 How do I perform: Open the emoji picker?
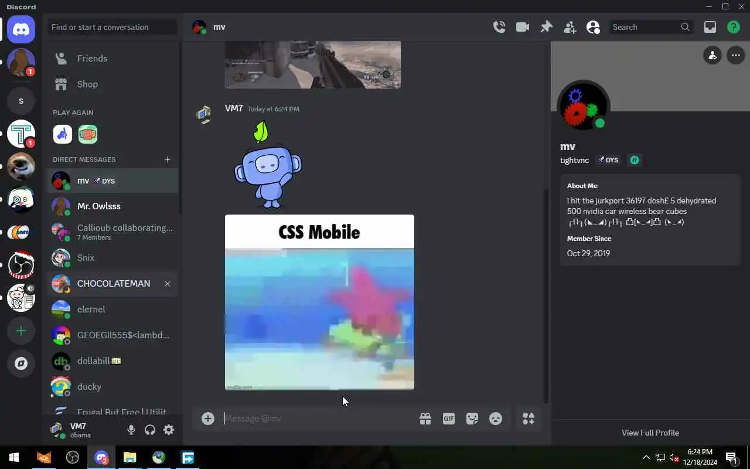pos(496,419)
